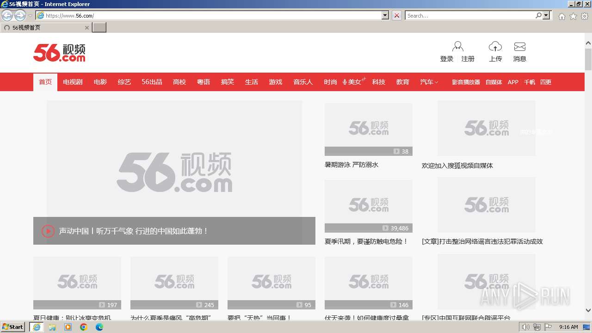This screenshot has width=592, height=333.
Task: Open Internet Explorer in the taskbar
Action: point(36,327)
